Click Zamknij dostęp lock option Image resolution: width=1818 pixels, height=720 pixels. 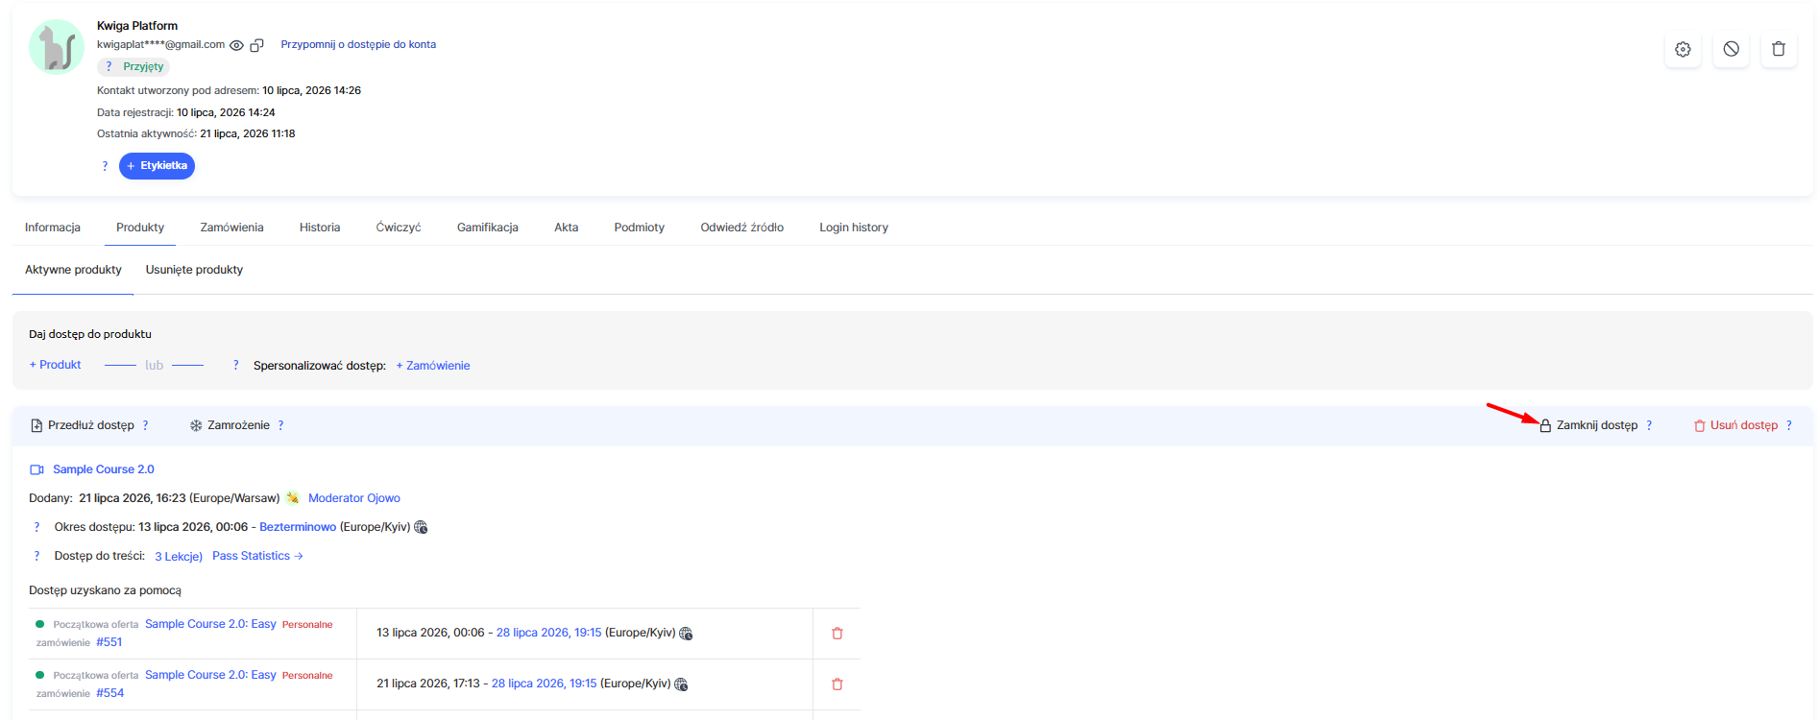[x=1589, y=425]
